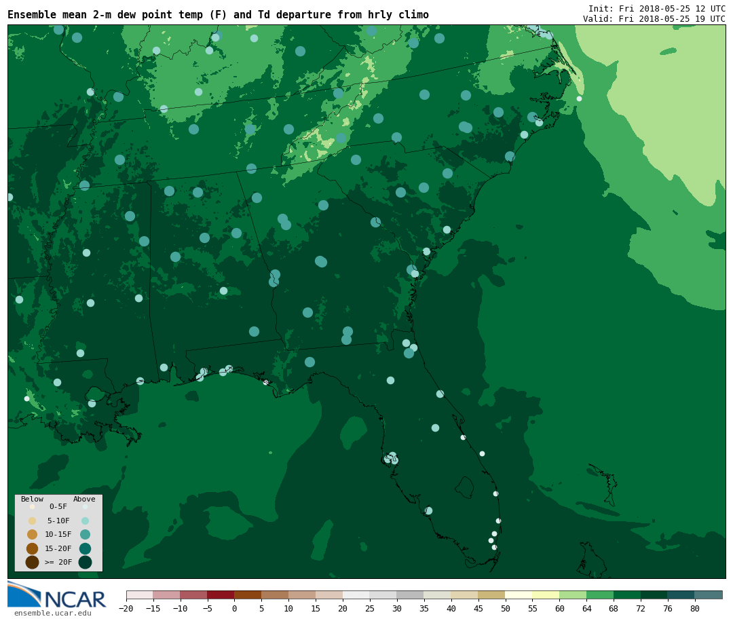Pick the colorbar swatch between -10 and -5
The image size is (733, 621).
coord(194,595)
